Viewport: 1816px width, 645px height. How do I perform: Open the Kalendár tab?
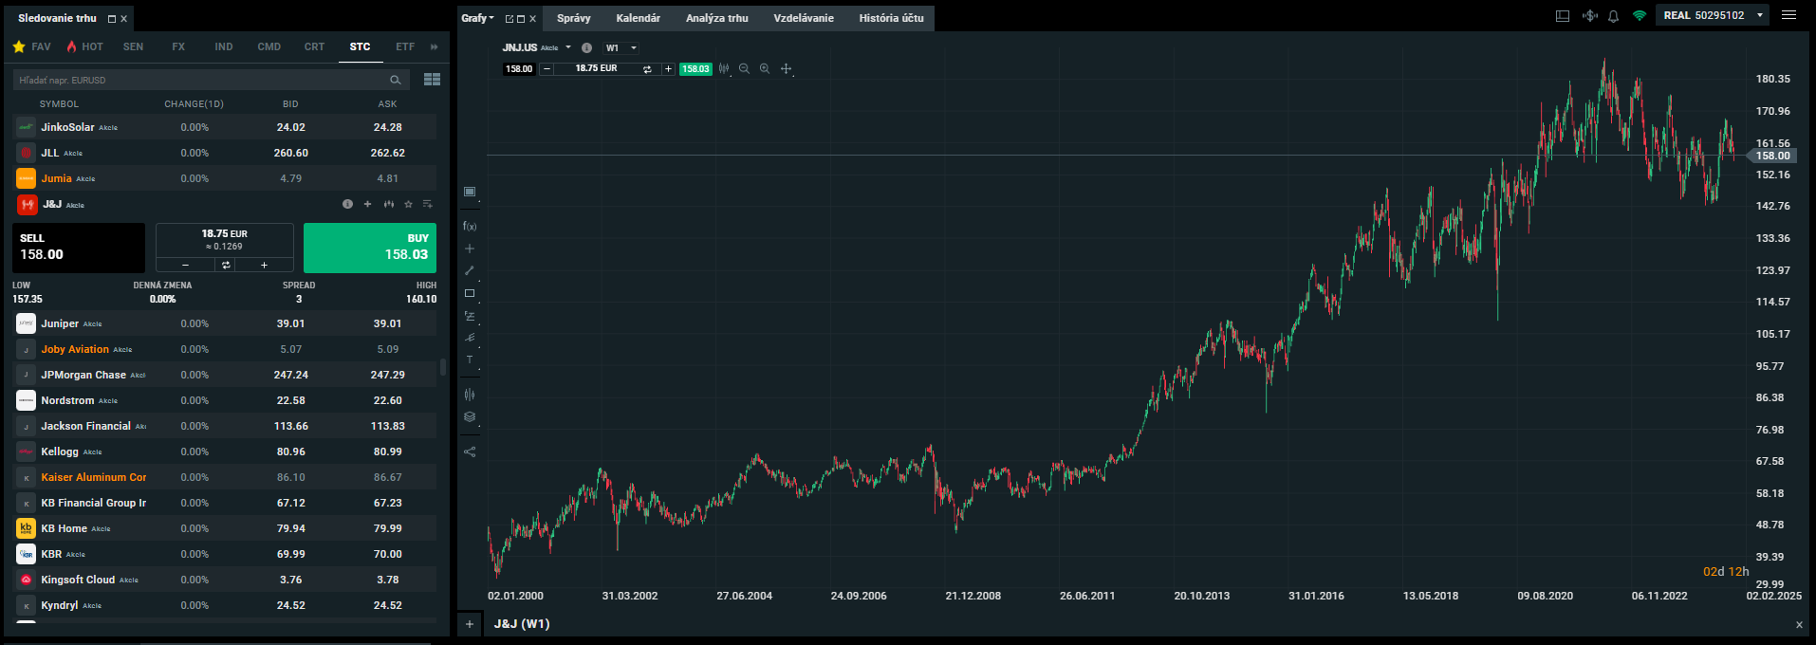tap(638, 18)
